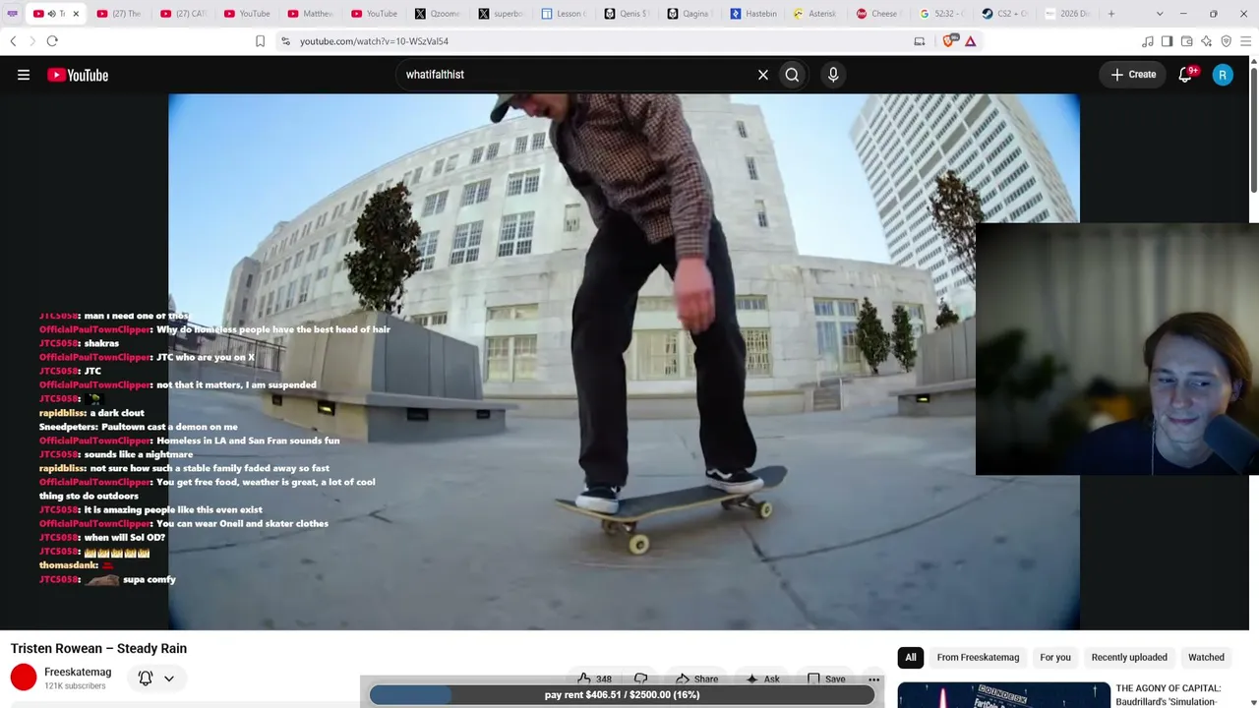The height and width of the screenshot is (708, 1259).
Task: Focus the YouTube search field
Action: click(575, 75)
